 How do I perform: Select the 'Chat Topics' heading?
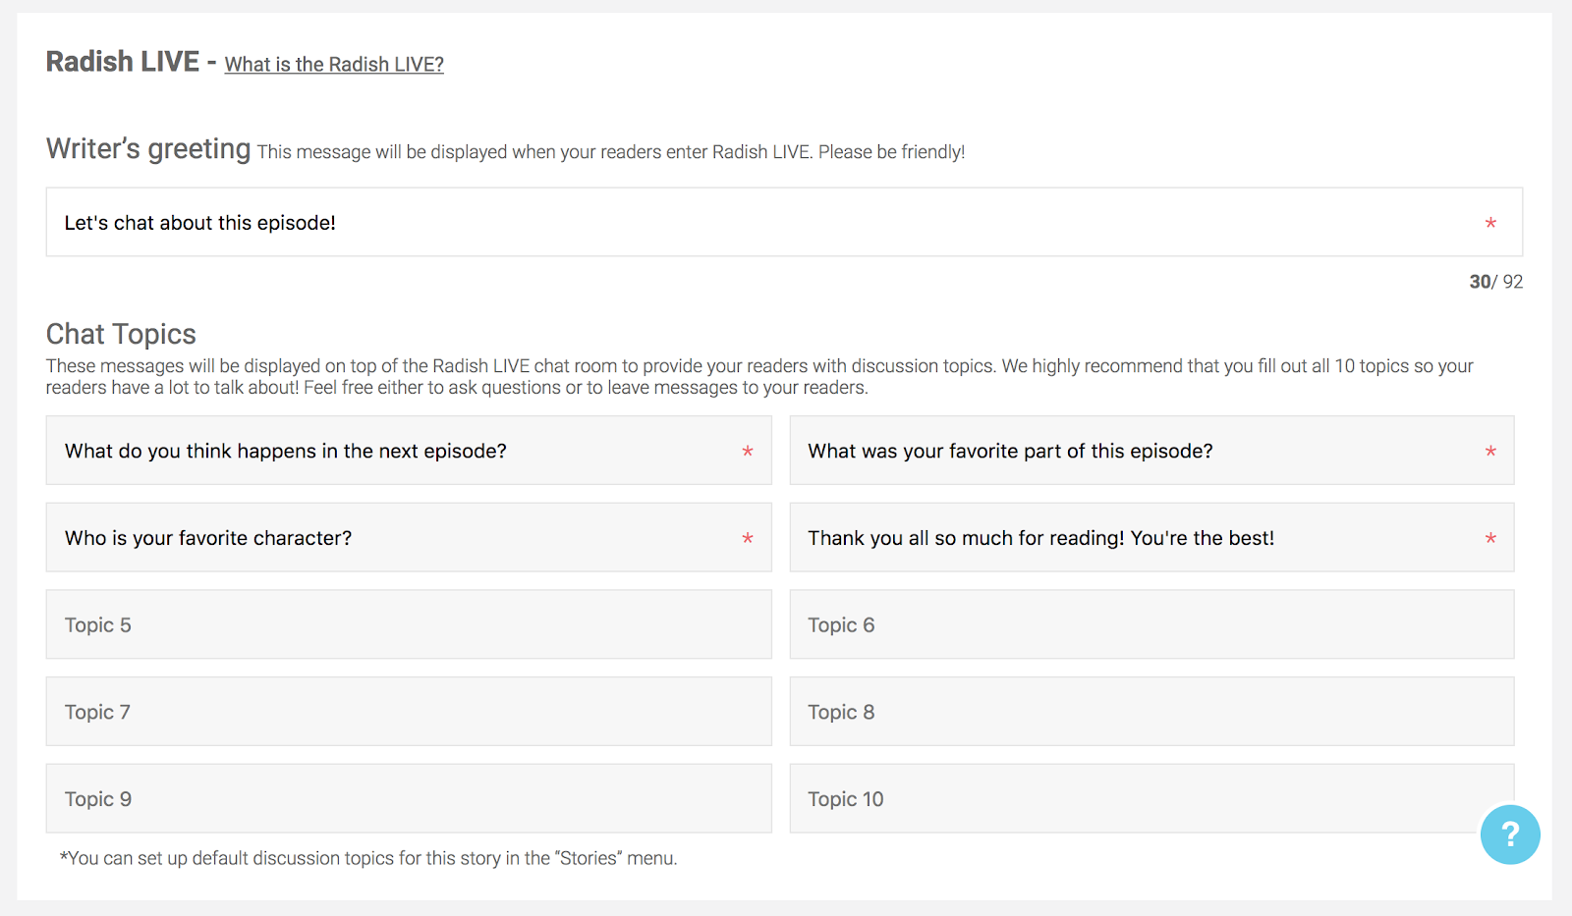coord(121,334)
